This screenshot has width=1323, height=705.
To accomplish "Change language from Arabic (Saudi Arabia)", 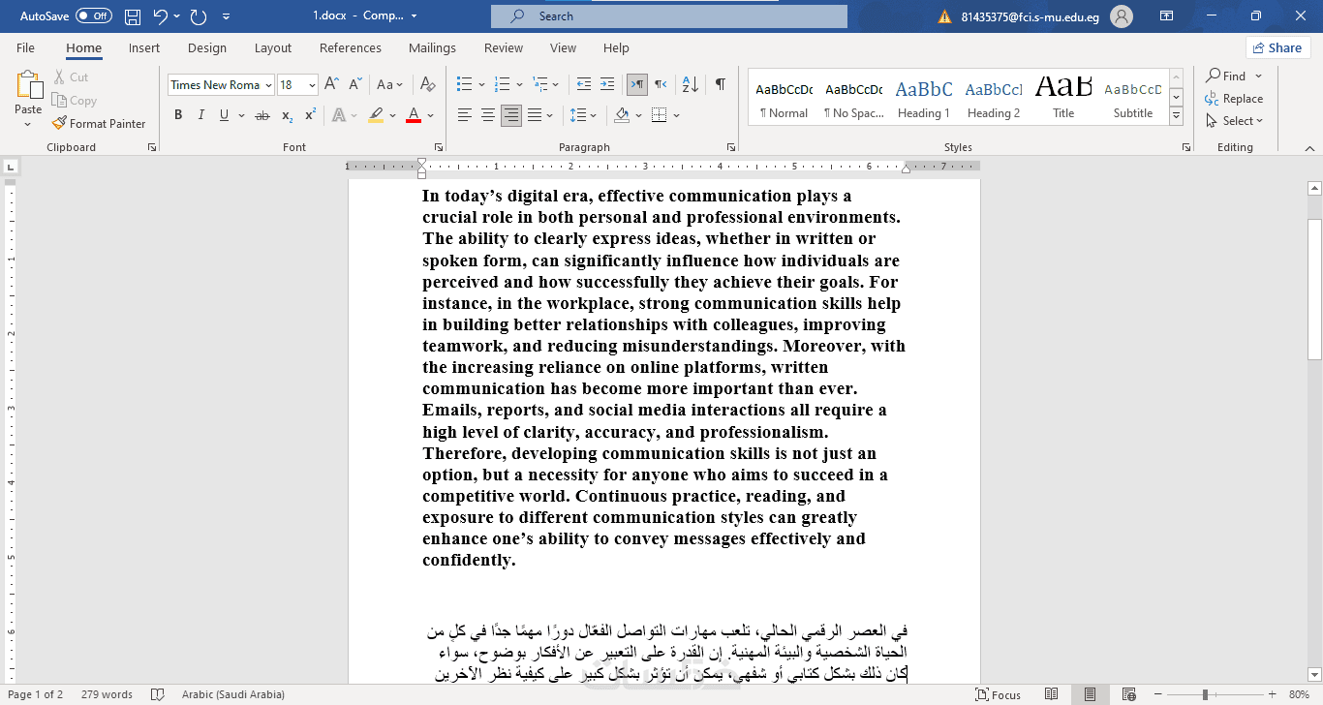I will 232,694.
